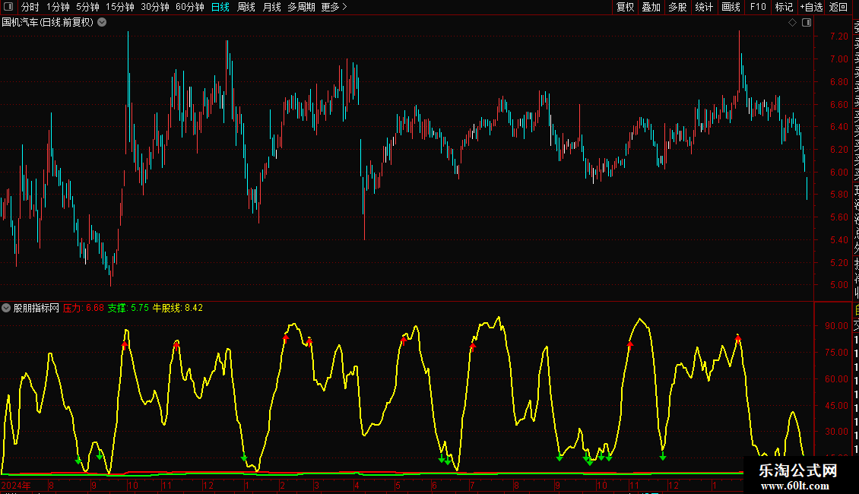Select the 日线 daily chart tab
This screenshot has height=494, width=859.
[x=220, y=7]
